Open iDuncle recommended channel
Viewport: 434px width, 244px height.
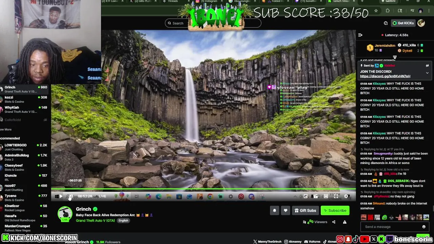24,178
